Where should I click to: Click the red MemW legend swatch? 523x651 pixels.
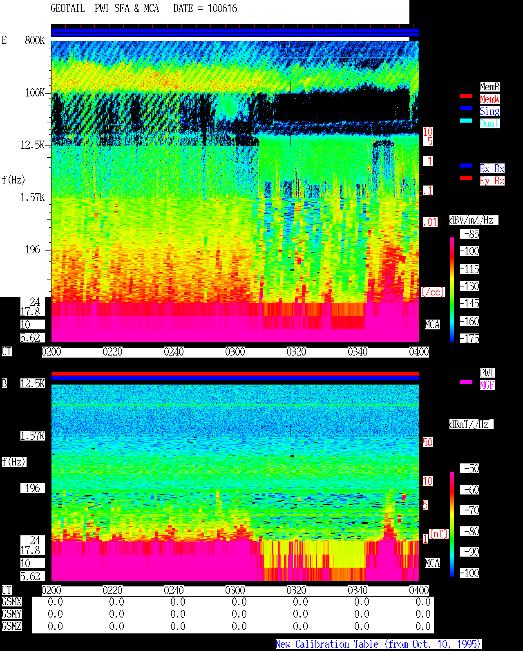[x=466, y=96]
